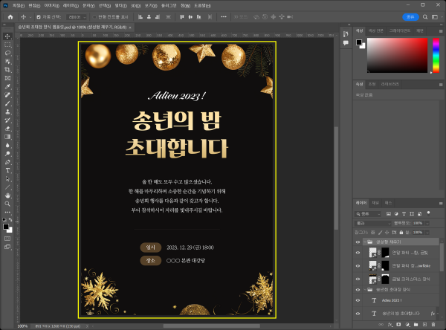Select the 송년의 밤 초대합니다 text layer
Screen dimensions: 446x330
400,313
